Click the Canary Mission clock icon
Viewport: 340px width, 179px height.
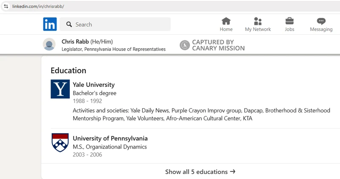coord(184,45)
